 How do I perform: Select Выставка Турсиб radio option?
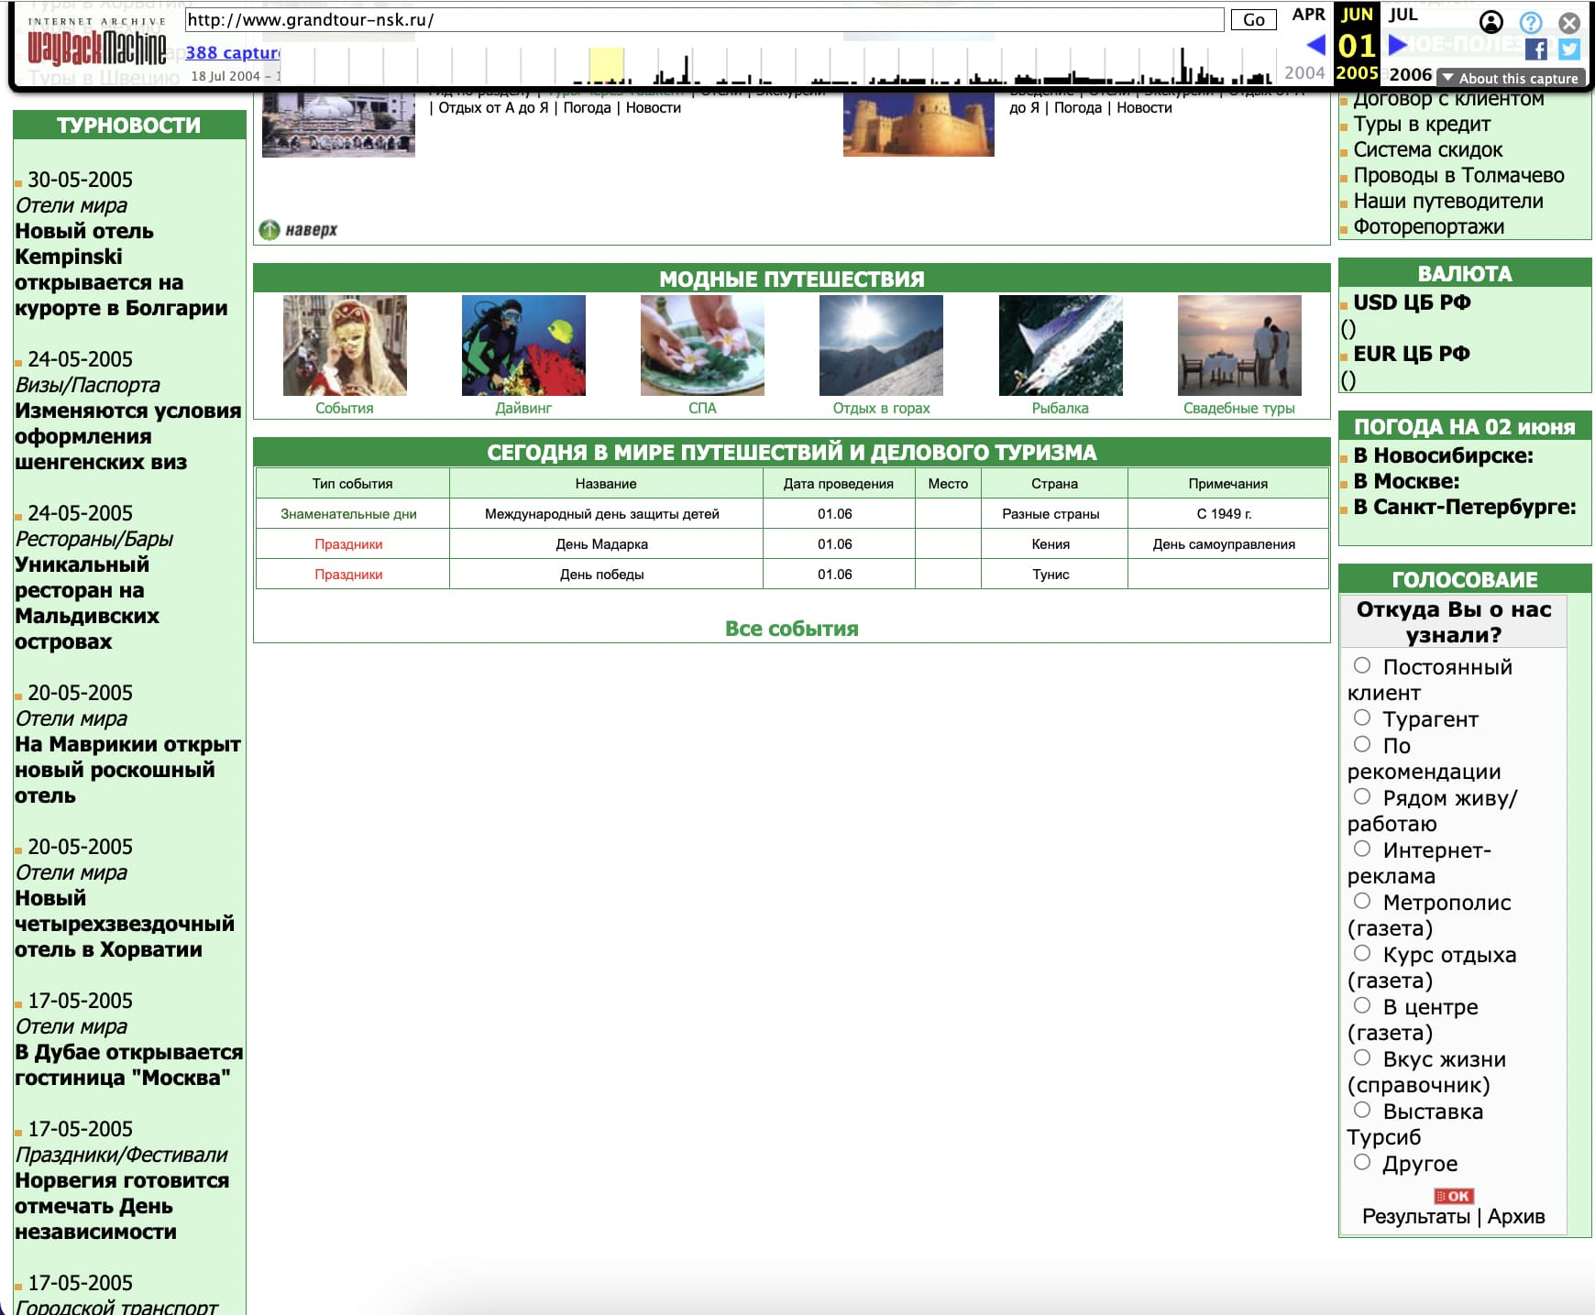click(1362, 1110)
